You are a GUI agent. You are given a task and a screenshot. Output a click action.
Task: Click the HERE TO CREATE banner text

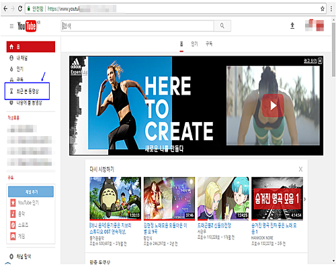click(179, 108)
